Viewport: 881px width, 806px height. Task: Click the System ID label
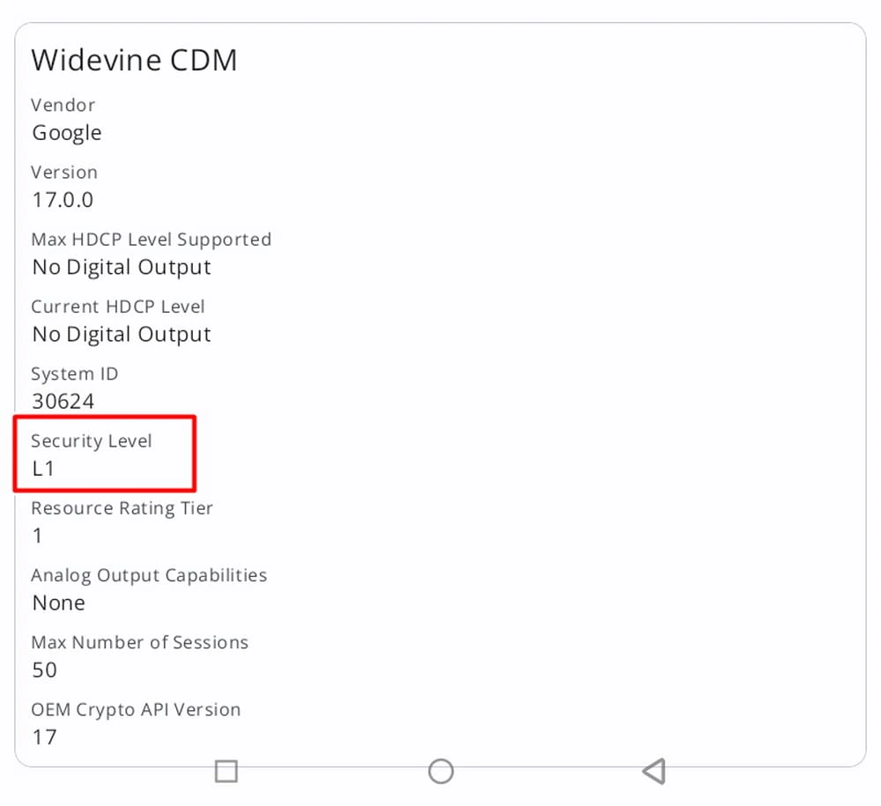click(x=74, y=373)
